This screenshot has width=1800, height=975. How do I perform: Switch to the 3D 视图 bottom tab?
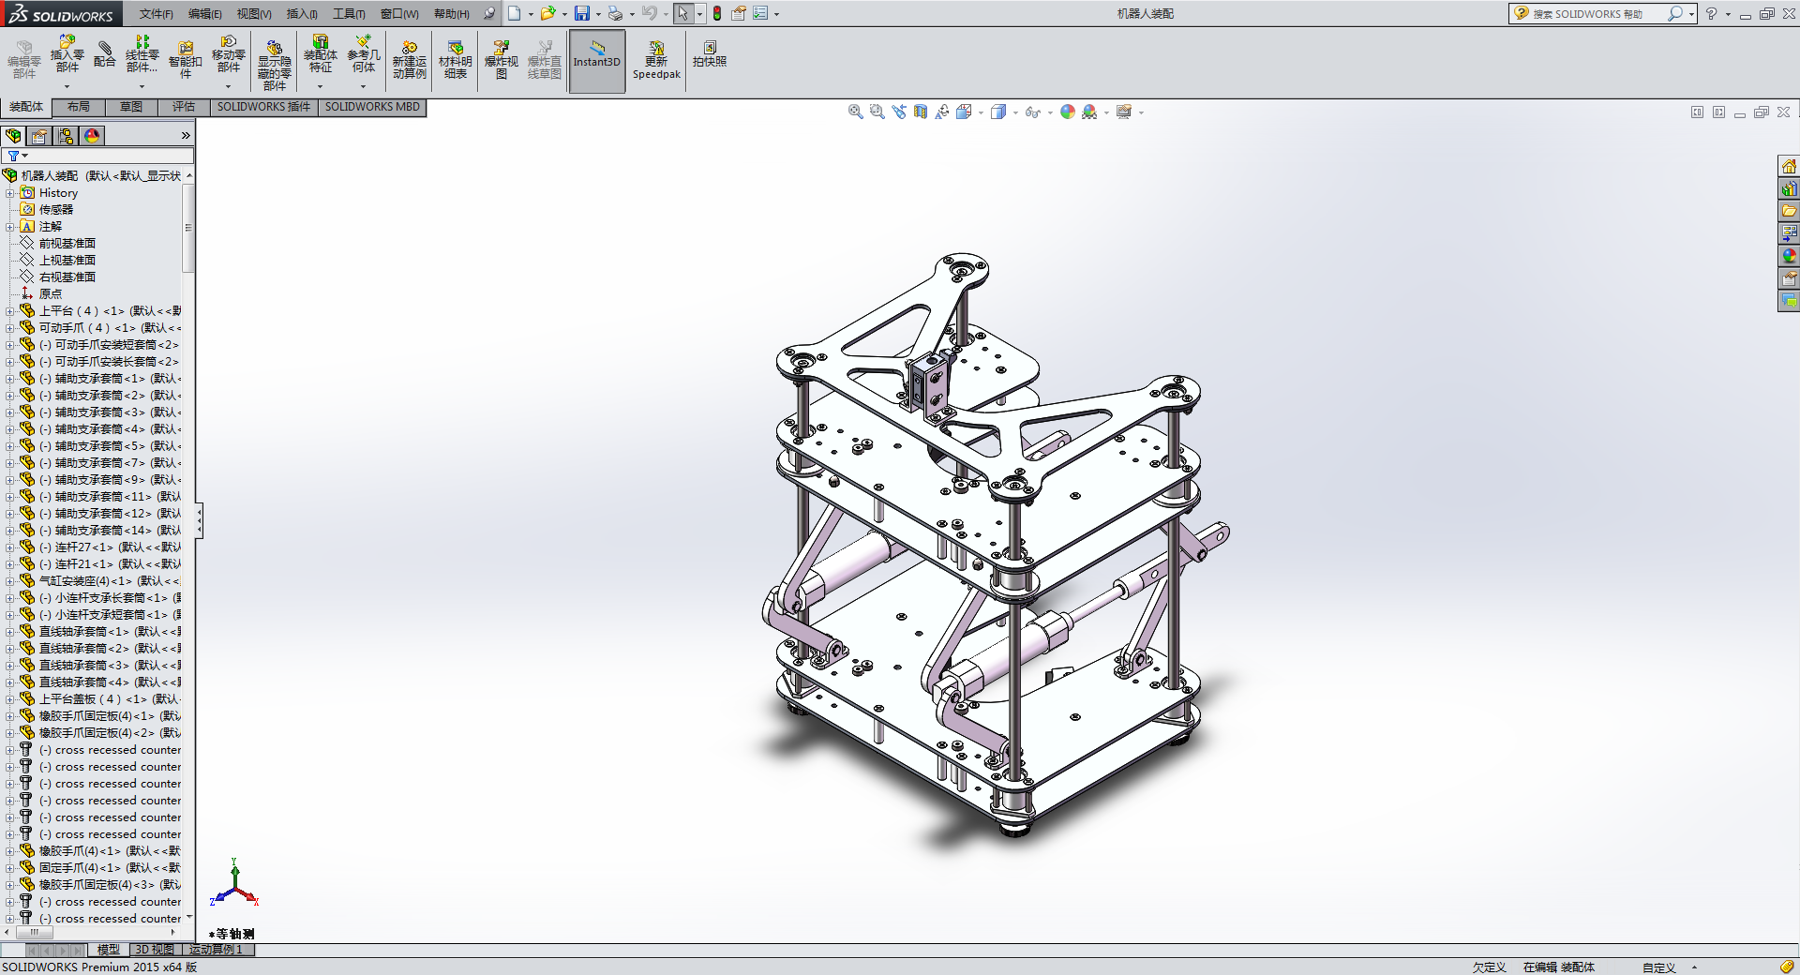point(155,950)
